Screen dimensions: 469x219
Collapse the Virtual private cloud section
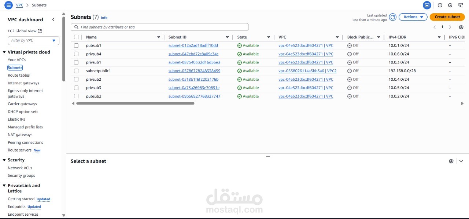tap(4, 52)
